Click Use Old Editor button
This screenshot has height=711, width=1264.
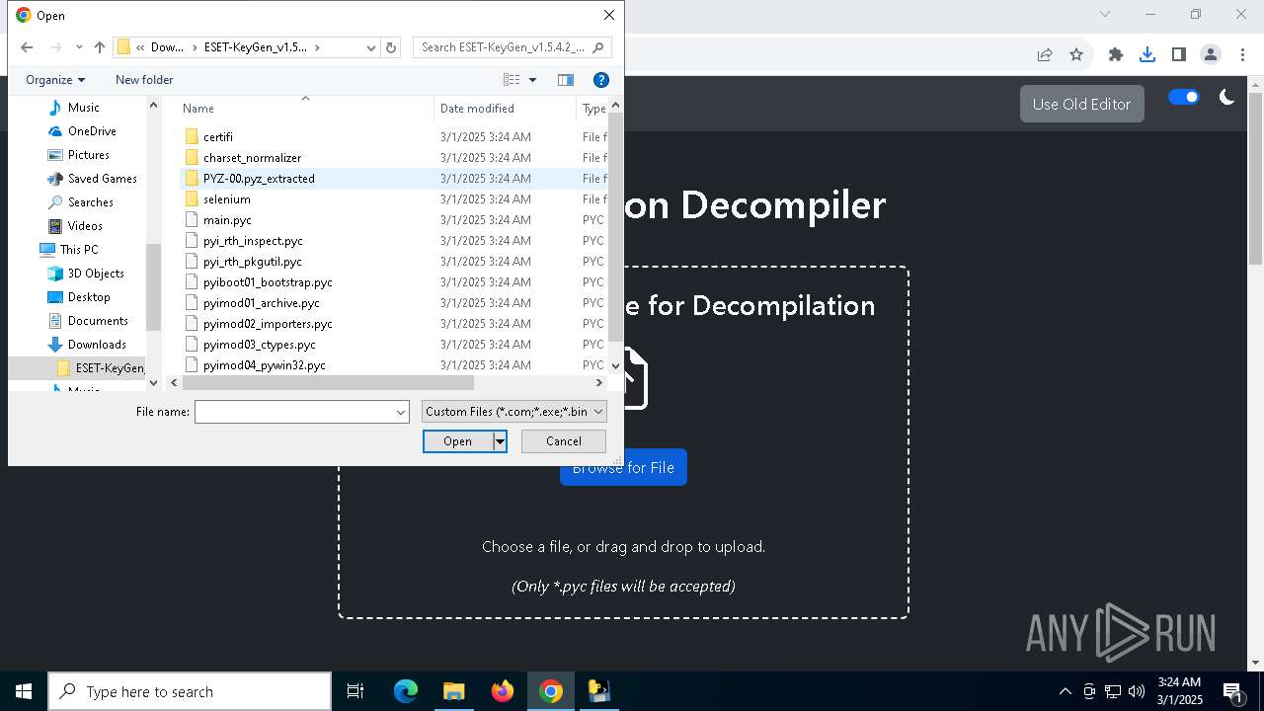pyautogui.click(x=1081, y=104)
